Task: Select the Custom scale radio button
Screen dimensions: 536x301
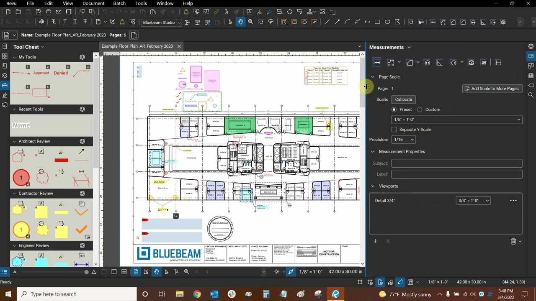Action: coord(420,109)
